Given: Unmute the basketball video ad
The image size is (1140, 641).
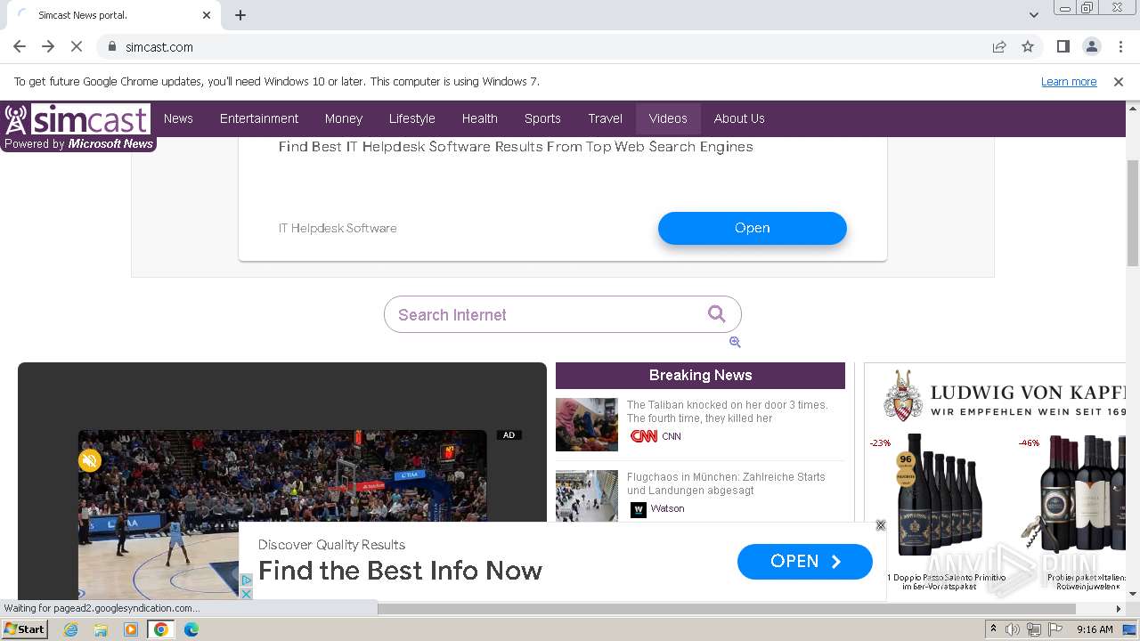Looking at the screenshot, I should coord(90,460).
